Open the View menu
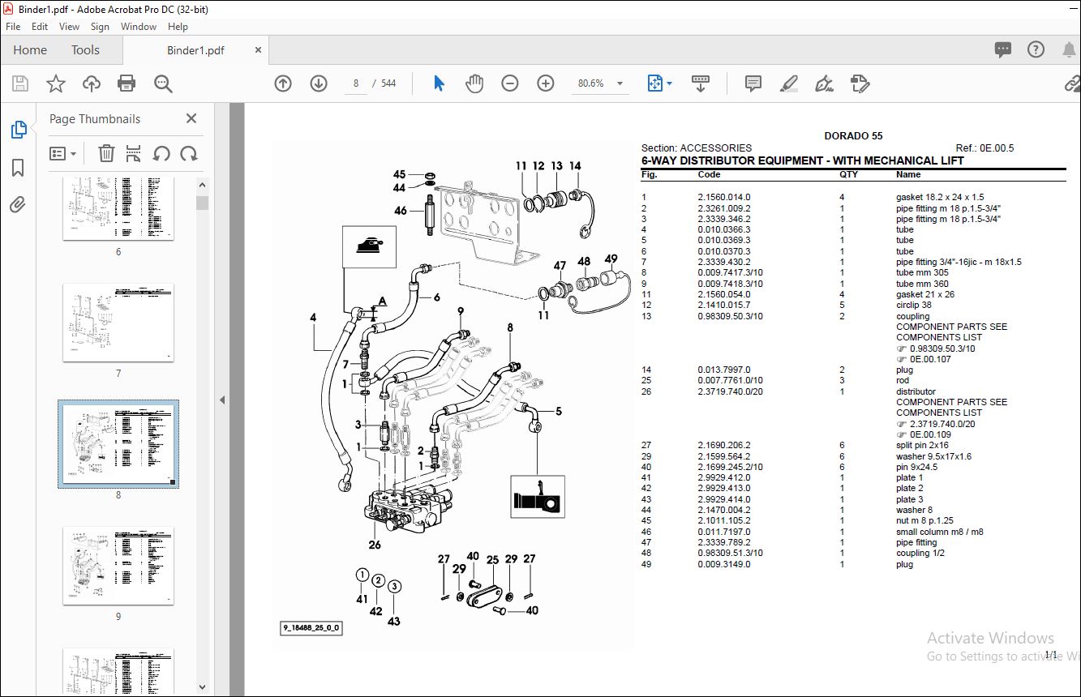1081x697 pixels. click(70, 27)
